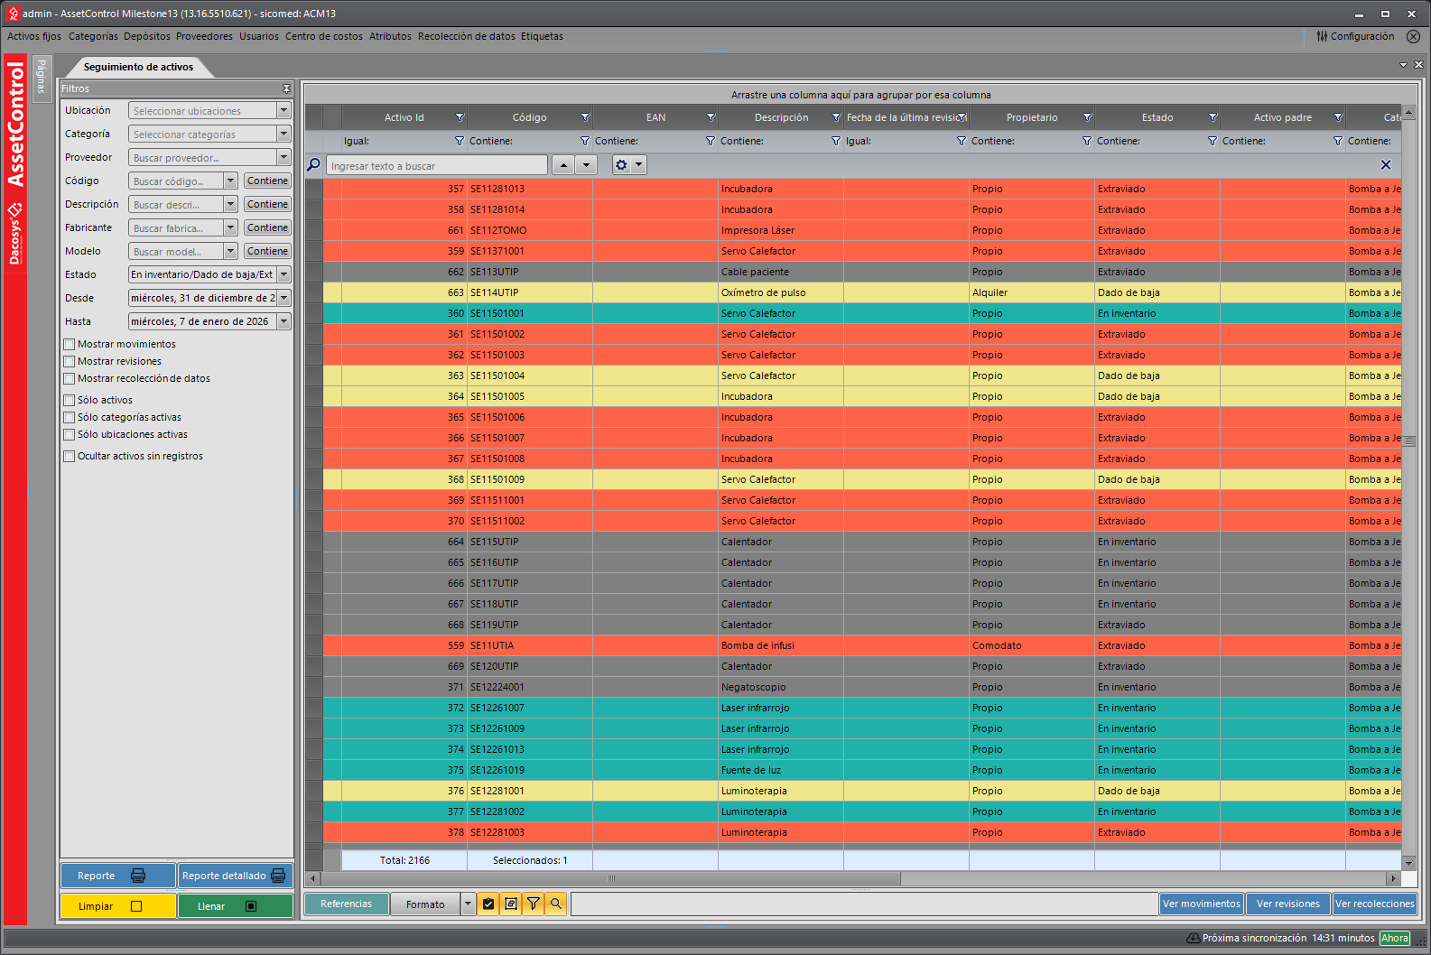Image resolution: width=1431 pixels, height=955 pixels.
Task: Jump to previous search result arrow
Action: coord(563,165)
